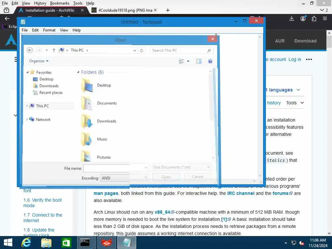This screenshot has height=249, width=332.
Task: Open Notepad Format menu
Action: 49,30
